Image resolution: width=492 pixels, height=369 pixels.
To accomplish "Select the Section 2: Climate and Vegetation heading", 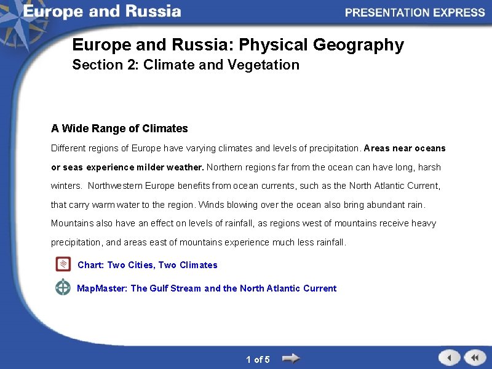I will [x=185, y=65].
